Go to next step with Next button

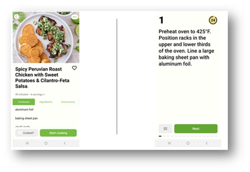coord(196,129)
